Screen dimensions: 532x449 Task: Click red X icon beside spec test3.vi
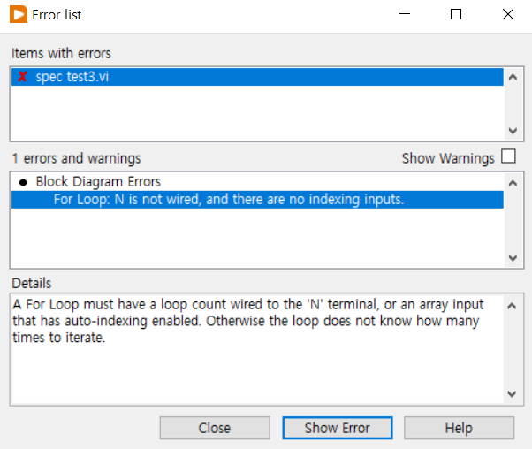tap(23, 77)
